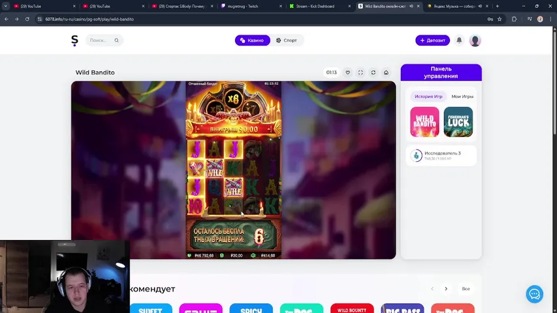Enter fullscreen mode for the game

pyautogui.click(x=360, y=72)
